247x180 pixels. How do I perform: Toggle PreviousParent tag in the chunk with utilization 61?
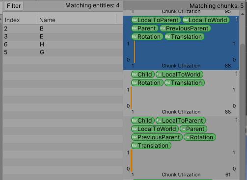(x=157, y=137)
